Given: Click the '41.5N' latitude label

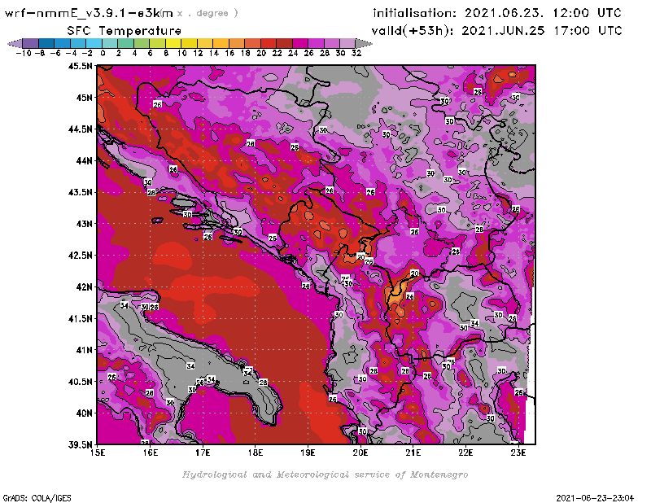Looking at the screenshot, I should 81,318.
